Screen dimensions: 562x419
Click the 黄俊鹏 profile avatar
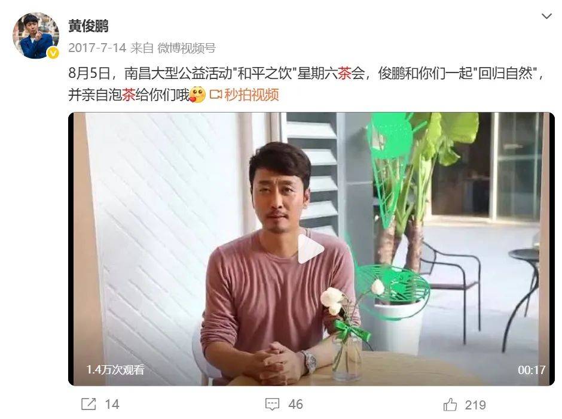click(x=36, y=35)
